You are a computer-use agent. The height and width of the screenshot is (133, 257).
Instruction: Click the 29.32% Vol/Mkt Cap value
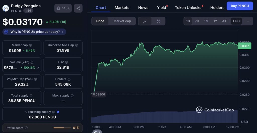22,84
